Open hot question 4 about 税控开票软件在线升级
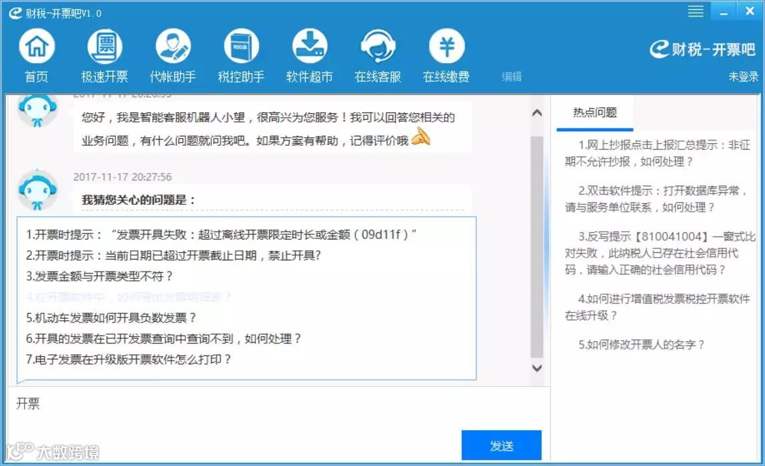The width and height of the screenshot is (765, 466). click(657, 307)
